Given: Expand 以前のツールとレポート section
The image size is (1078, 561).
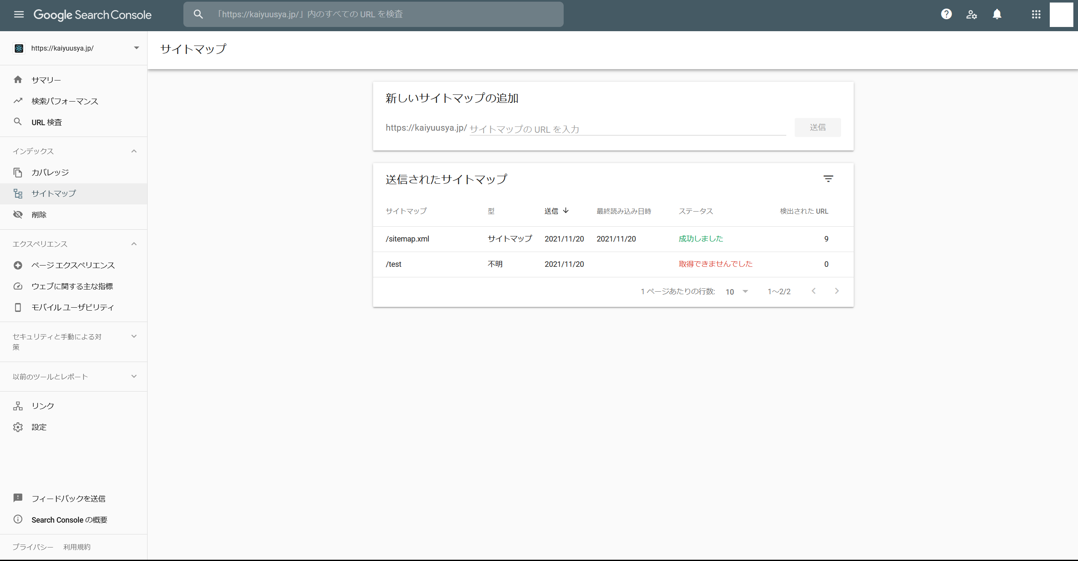Looking at the screenshot, I should pyautogui.click(x=134, y=376).
